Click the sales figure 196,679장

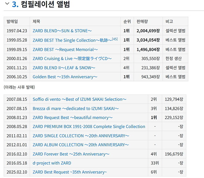pyautogui.click(x=174, y=154)
